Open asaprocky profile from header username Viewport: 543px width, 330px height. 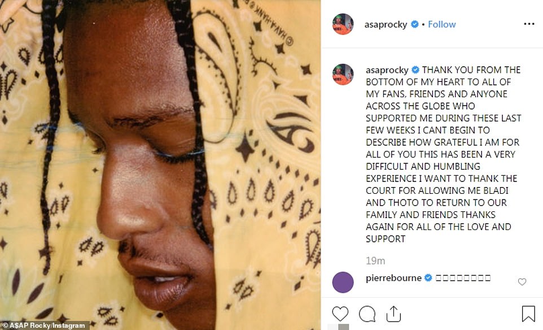click(x=386, y=24)
